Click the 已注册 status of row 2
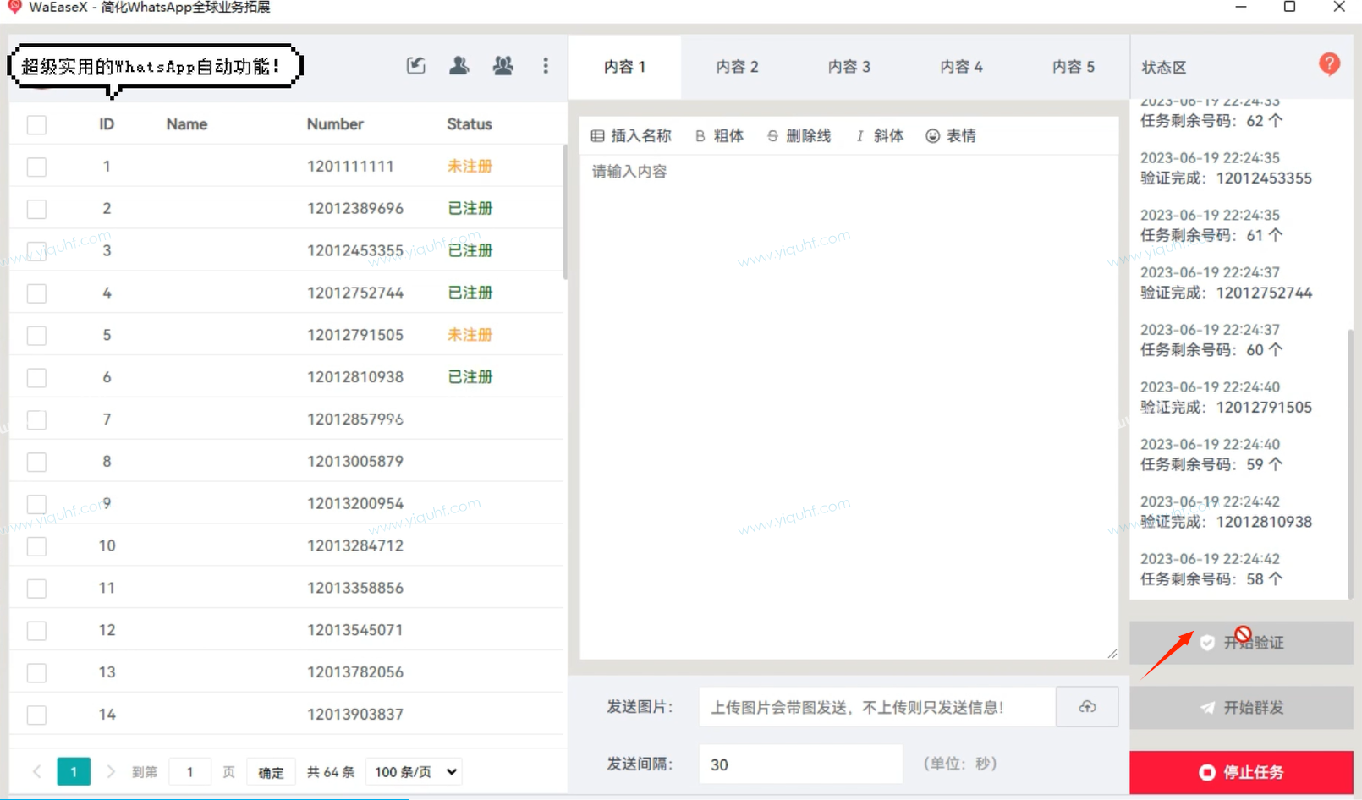The height and width of the screenshot is (800, 1362). pos(470,208)
